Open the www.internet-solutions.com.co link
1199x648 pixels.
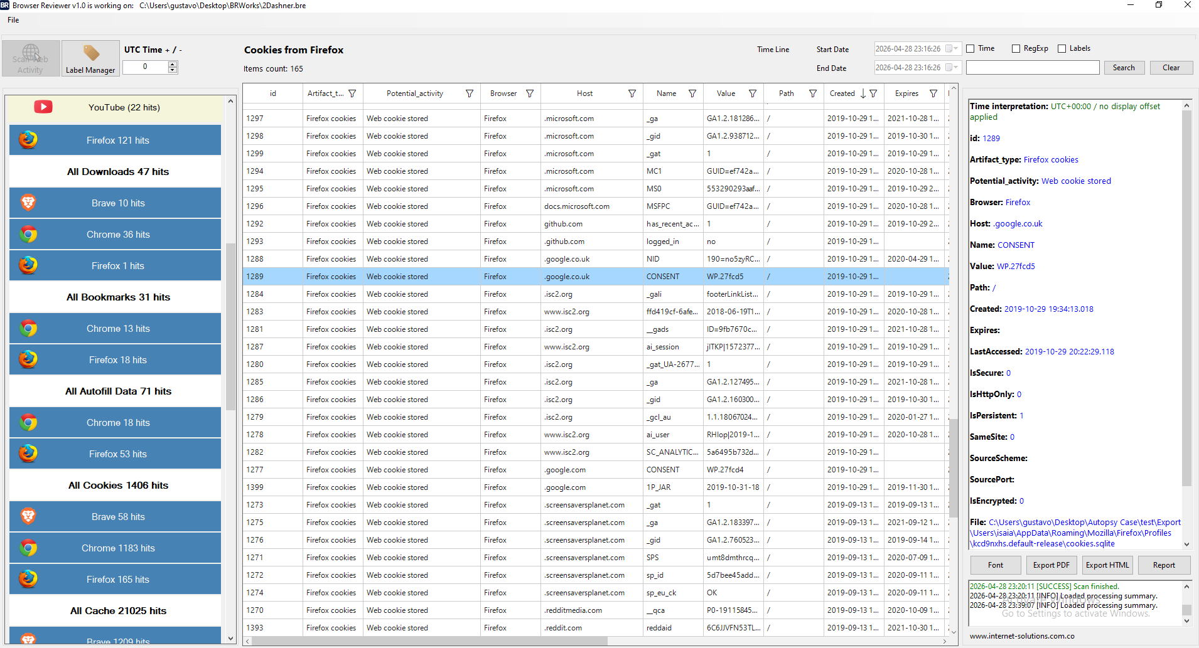tap(1022, 636)
